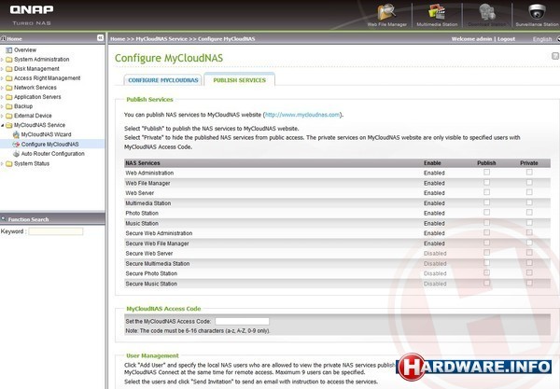The width and height of the screenshot is (560, 389).
Task: Select the Publish Services tab
Action: (x=239, y=80)
